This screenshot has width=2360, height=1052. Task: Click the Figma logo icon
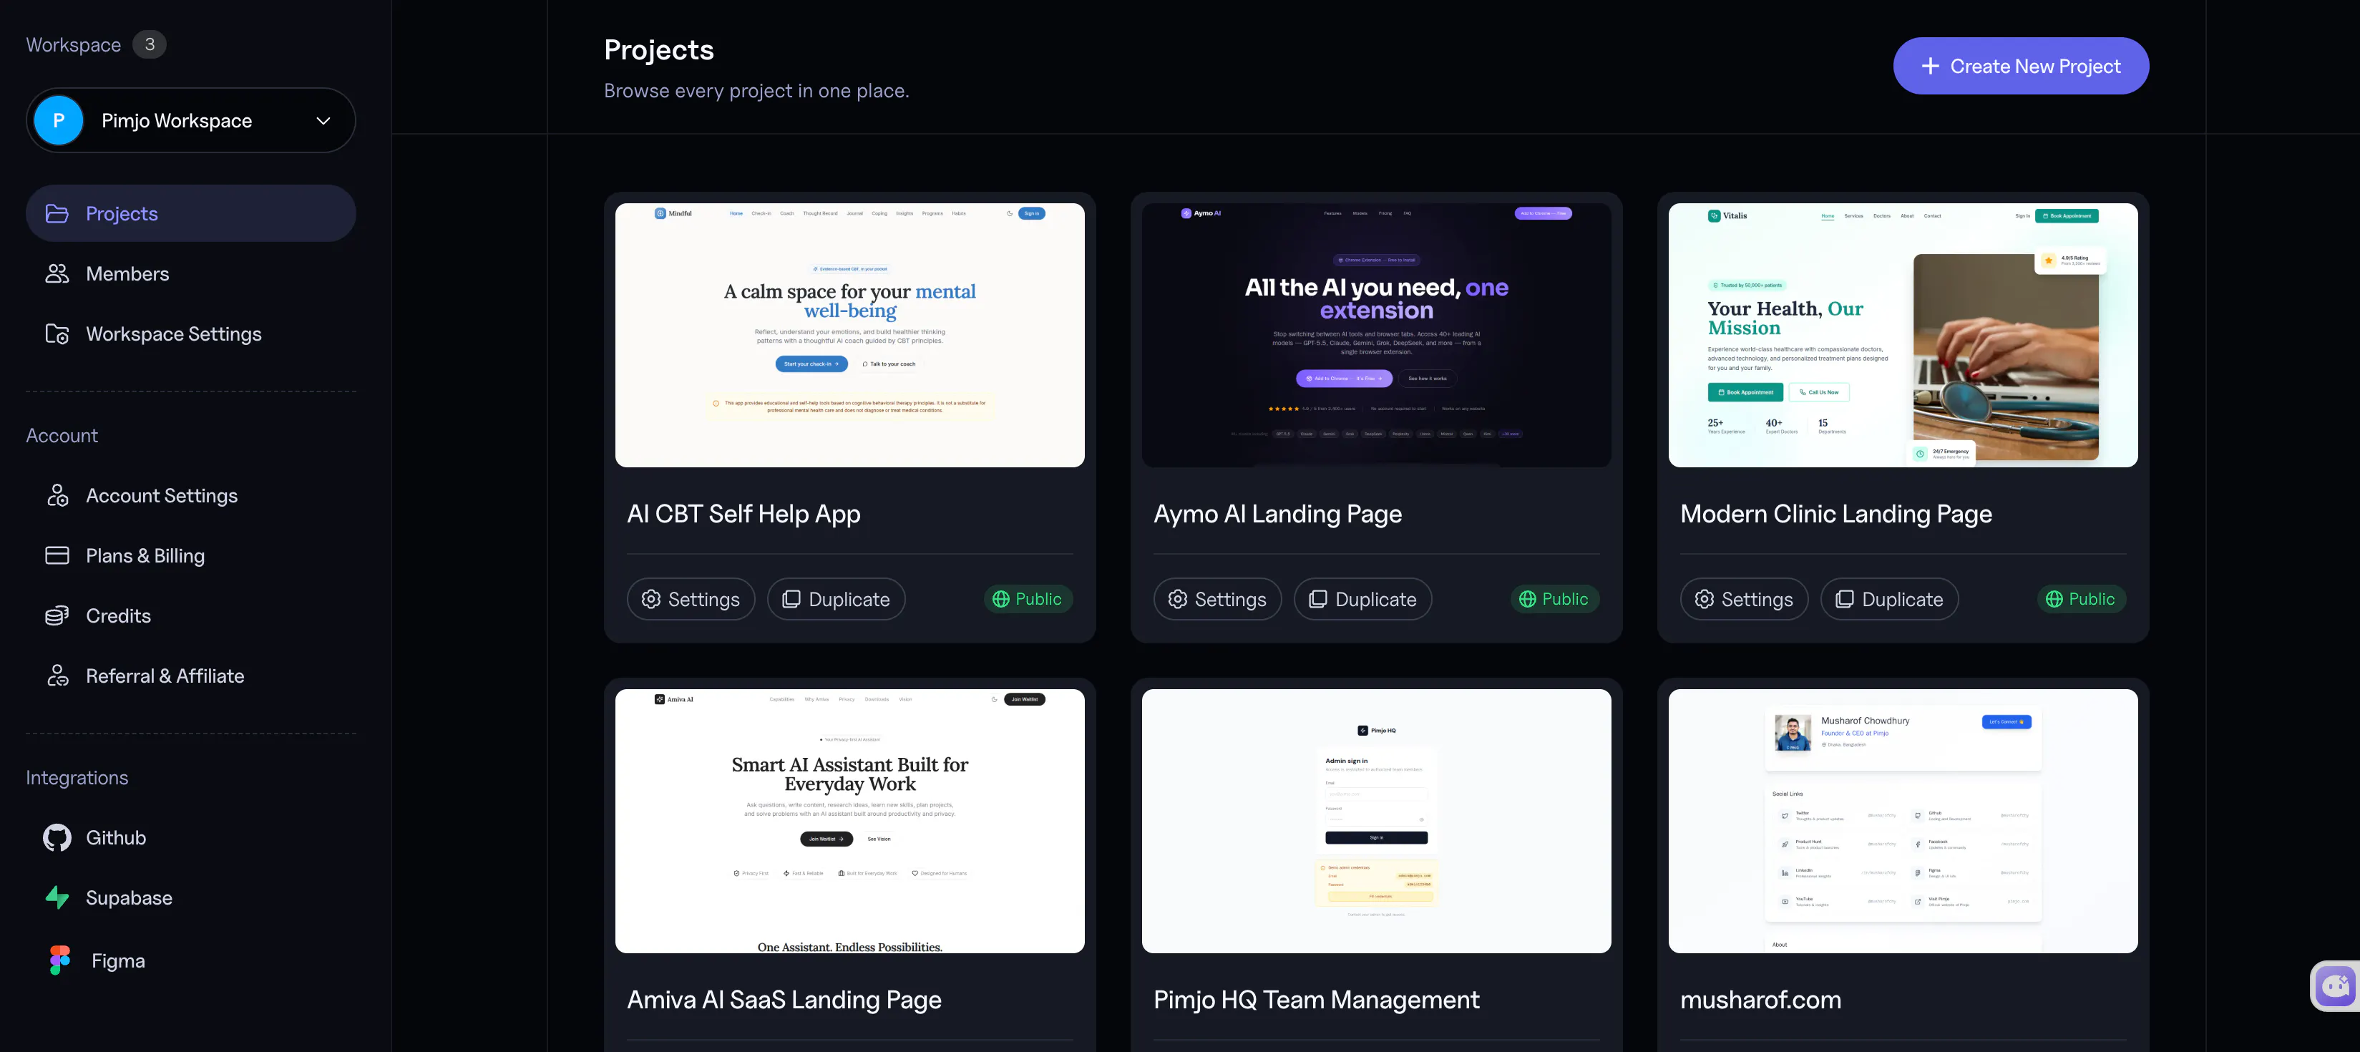click(59, 960)
